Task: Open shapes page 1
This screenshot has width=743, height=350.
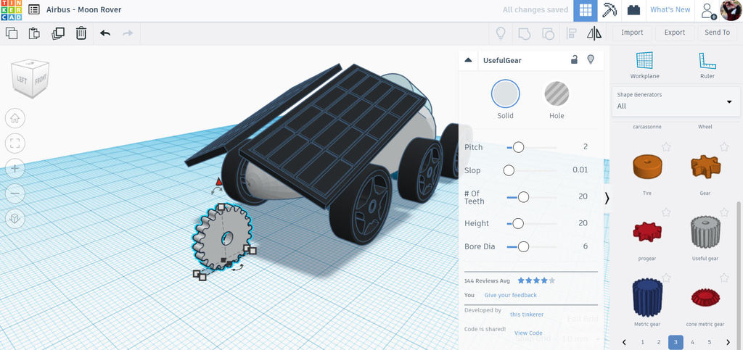Action: pos(642,342)
